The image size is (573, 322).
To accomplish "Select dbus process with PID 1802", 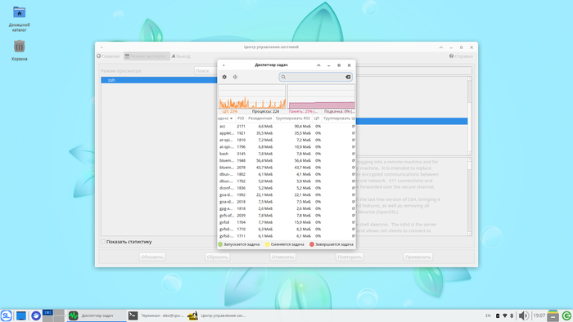I will click(286, 174).
